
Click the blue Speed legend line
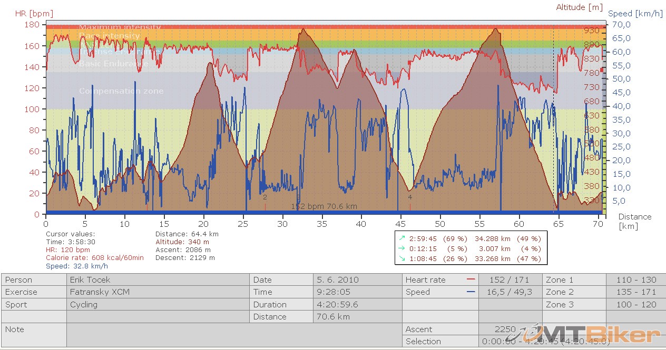[x=471, y=292]
